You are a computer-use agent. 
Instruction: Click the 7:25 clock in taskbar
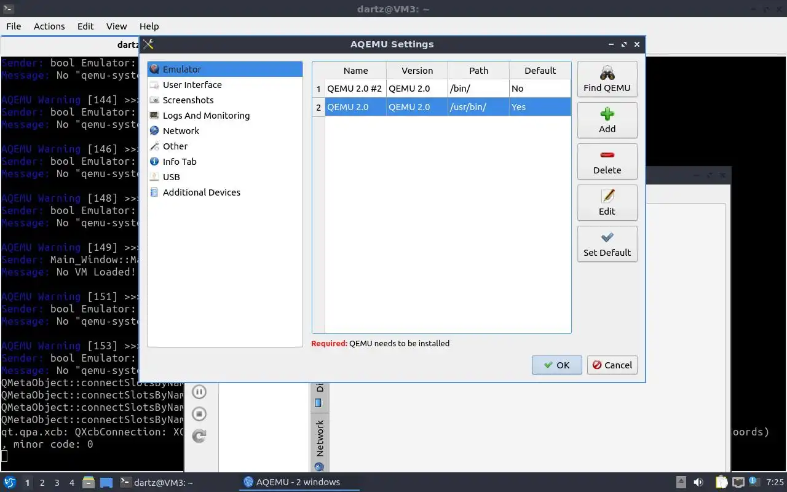tap(775, 482)
